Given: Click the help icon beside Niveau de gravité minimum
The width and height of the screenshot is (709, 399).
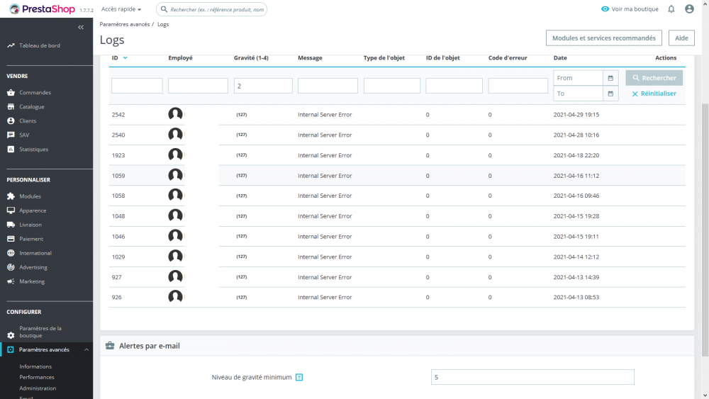Looking at the screenshot, I should 299,377.
